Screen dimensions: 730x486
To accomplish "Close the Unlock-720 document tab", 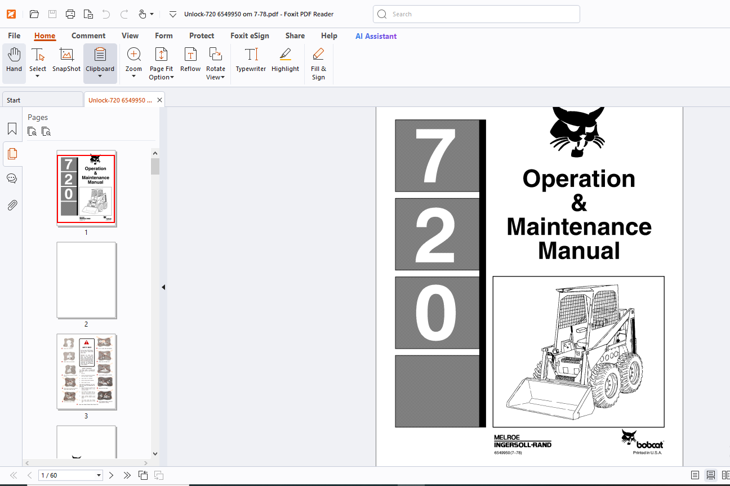I will click(159, 100).
